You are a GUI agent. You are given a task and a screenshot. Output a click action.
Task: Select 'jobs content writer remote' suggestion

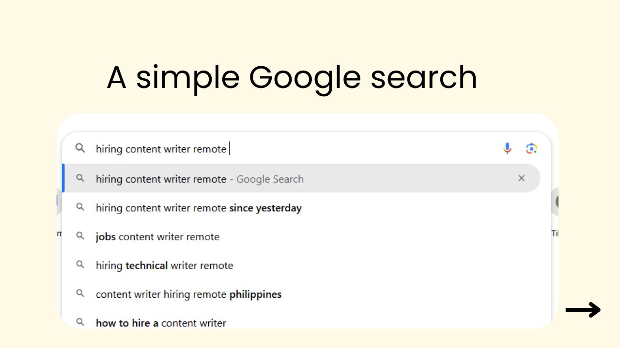click(x=157, y=237)
